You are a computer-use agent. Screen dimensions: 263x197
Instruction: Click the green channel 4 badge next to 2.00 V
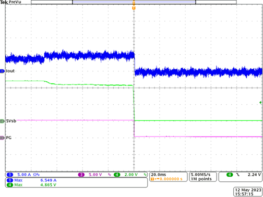[x=117, y=175]
